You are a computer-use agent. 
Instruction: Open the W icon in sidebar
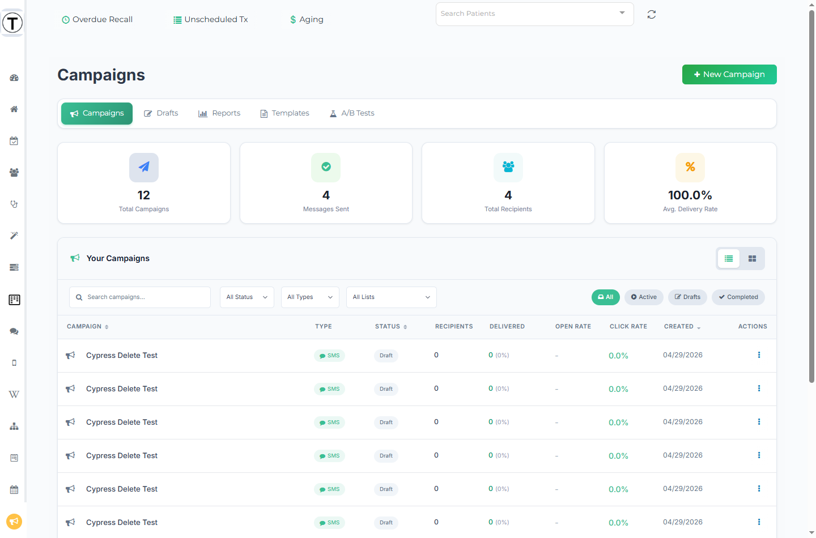click(14, 395)
